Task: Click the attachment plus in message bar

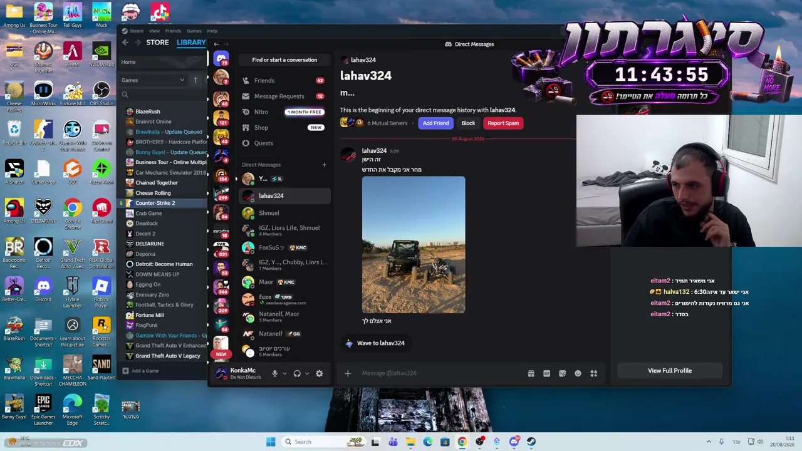Action: (348, 373)
